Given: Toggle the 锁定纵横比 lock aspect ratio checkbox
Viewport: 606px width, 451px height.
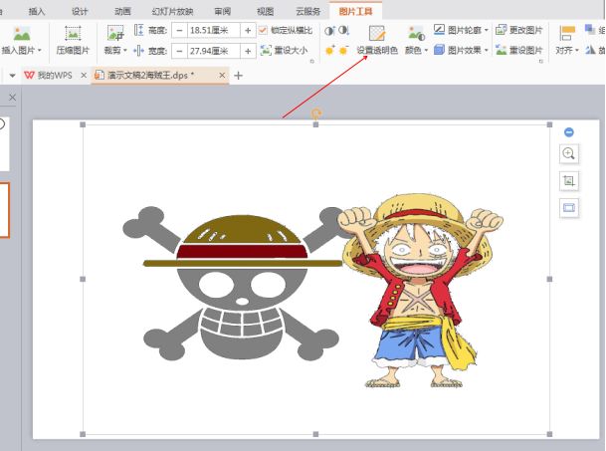Looking at the screenshot, I should [263, 30].
